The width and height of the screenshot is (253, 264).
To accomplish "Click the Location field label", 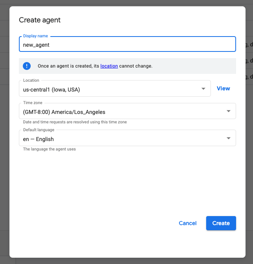I will (31, 80).
